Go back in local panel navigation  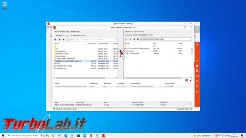[x=59, y=40]
